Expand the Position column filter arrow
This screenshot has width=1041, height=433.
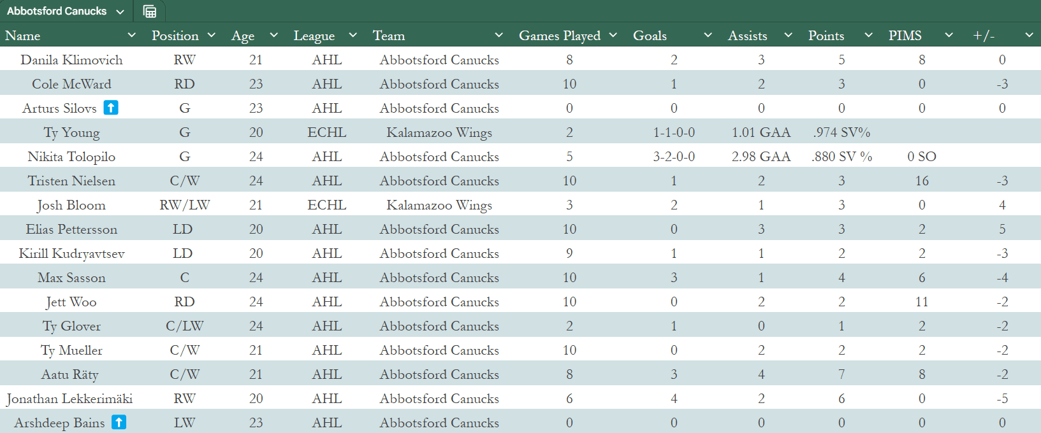(x=212, y=35)
